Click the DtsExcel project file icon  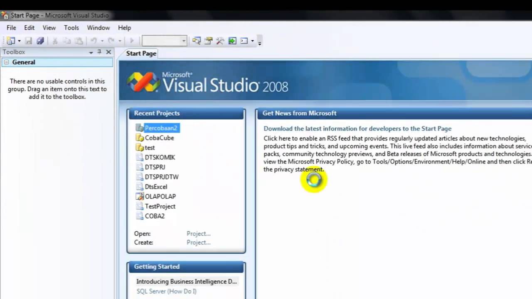[x=139, y=187]
